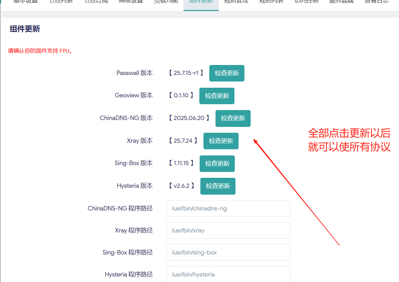Viewport: 399px width, 282px height.
Task: Click the "Sing-Box 版本" label
Action: pyautogui.click(x=134, y=163)
